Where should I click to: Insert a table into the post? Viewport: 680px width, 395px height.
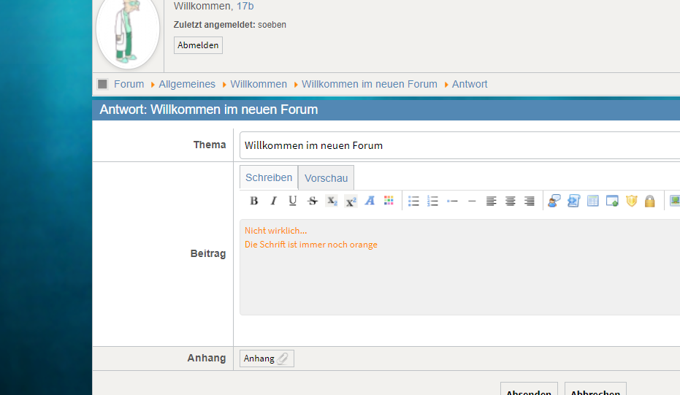point(593,201)
